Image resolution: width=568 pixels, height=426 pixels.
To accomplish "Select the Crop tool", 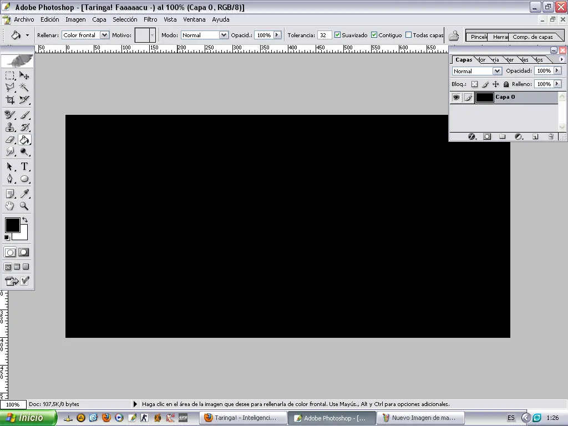I will pyautogui.click(x=10, y=100).
